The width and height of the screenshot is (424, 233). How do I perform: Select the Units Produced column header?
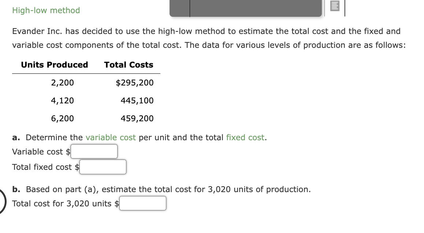click(x=54, y=65)
